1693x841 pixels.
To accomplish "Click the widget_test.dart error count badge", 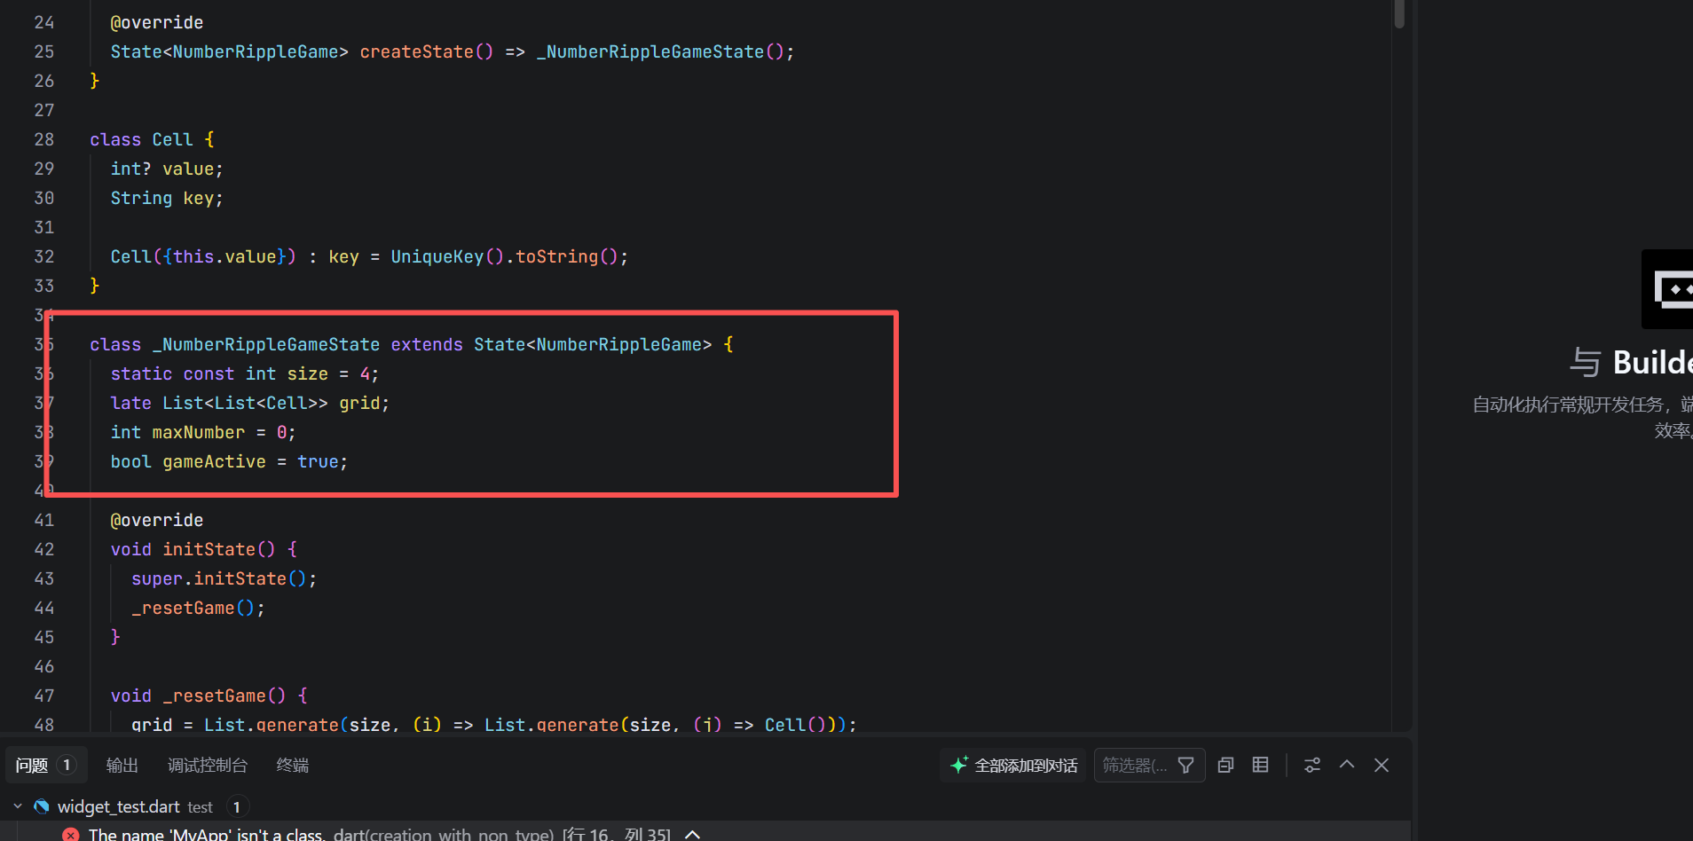I will click(x=237, y=806).
